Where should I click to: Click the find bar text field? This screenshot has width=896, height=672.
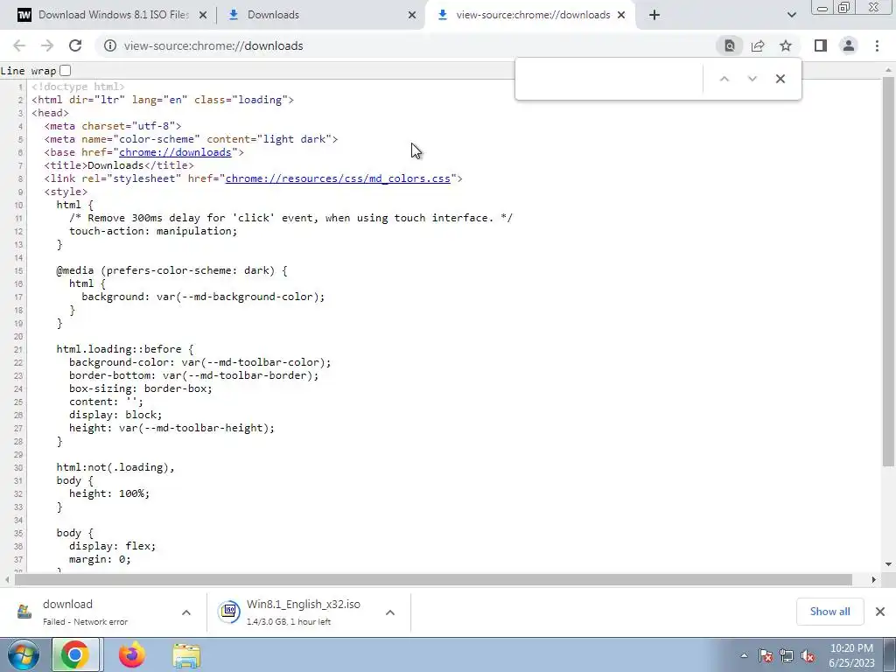coord(610,79)
